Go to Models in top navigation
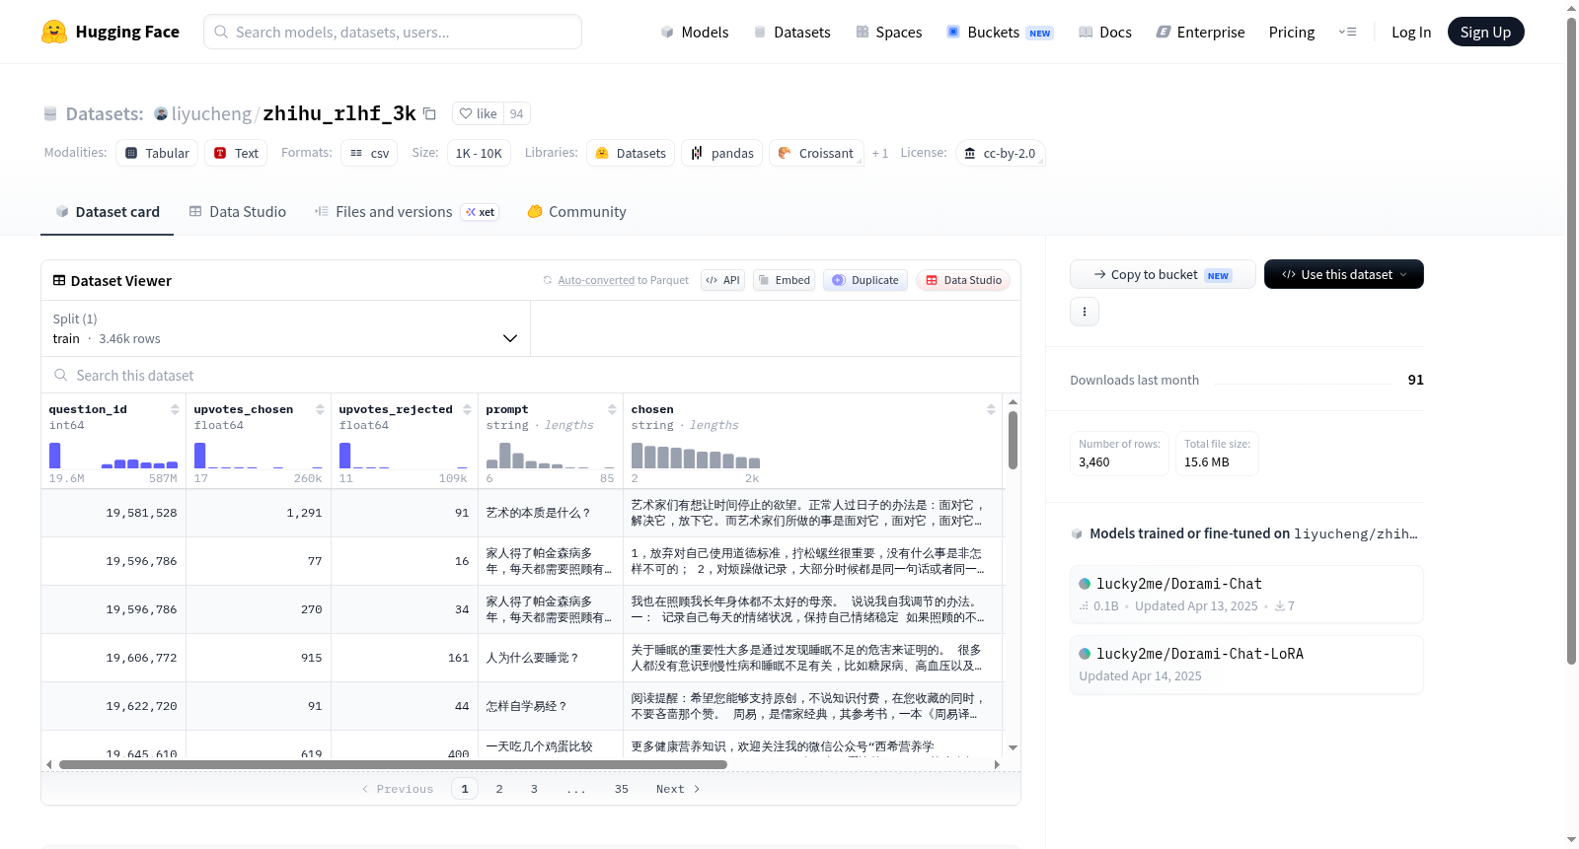 point(695,32)
